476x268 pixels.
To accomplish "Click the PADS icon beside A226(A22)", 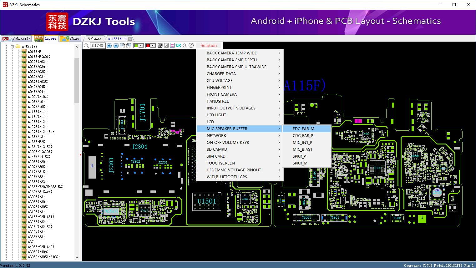I will 24,176.
